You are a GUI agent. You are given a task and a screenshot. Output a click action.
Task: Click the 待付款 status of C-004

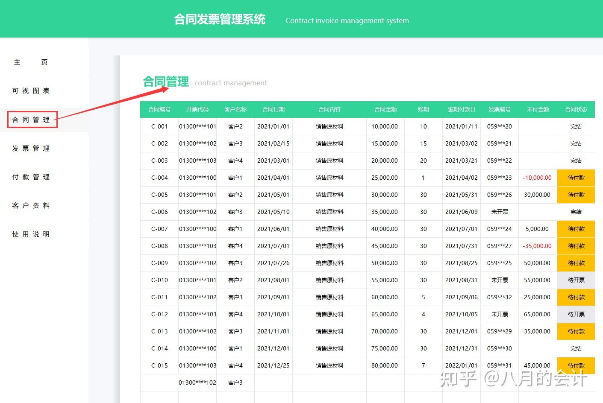click(576, 178)
